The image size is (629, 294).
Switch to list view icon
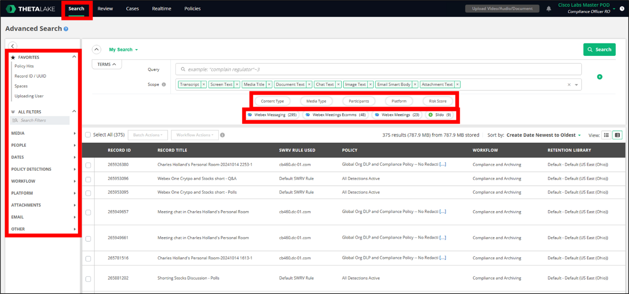[x=606, y=135]
